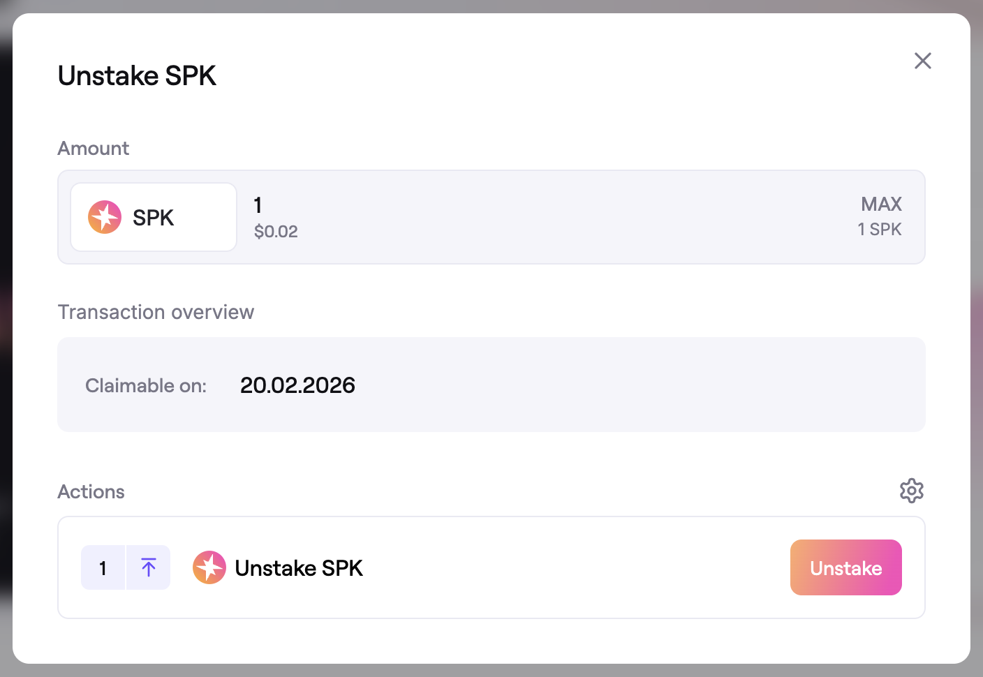
Task: Click the SPK logo in token selector
Action: click(x=105, y=217)
